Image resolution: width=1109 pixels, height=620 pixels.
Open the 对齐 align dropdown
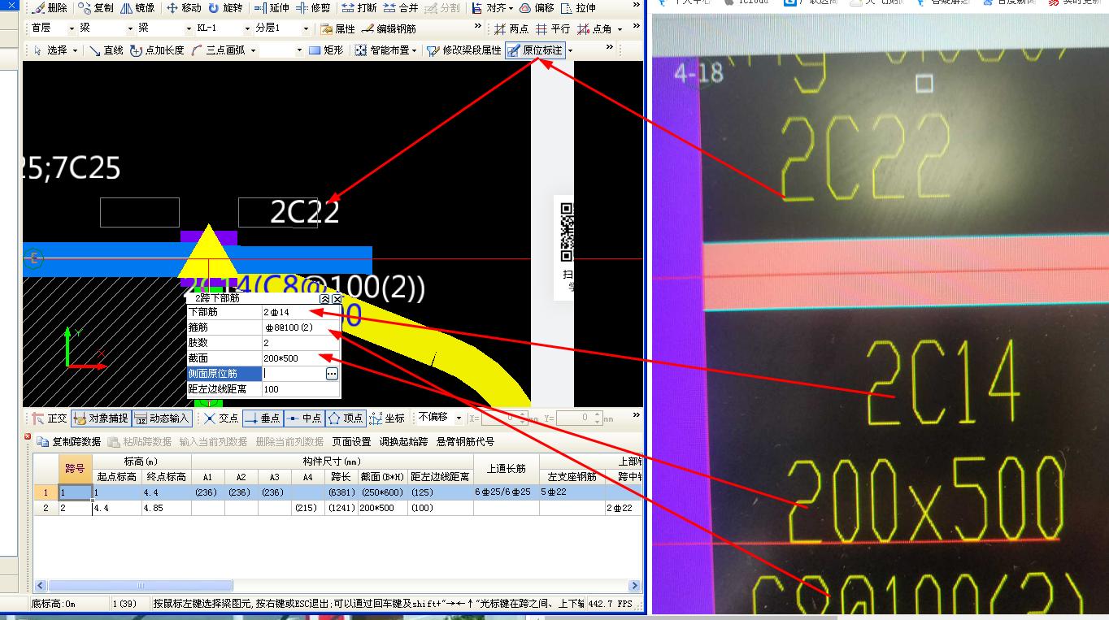click(493, 8)
